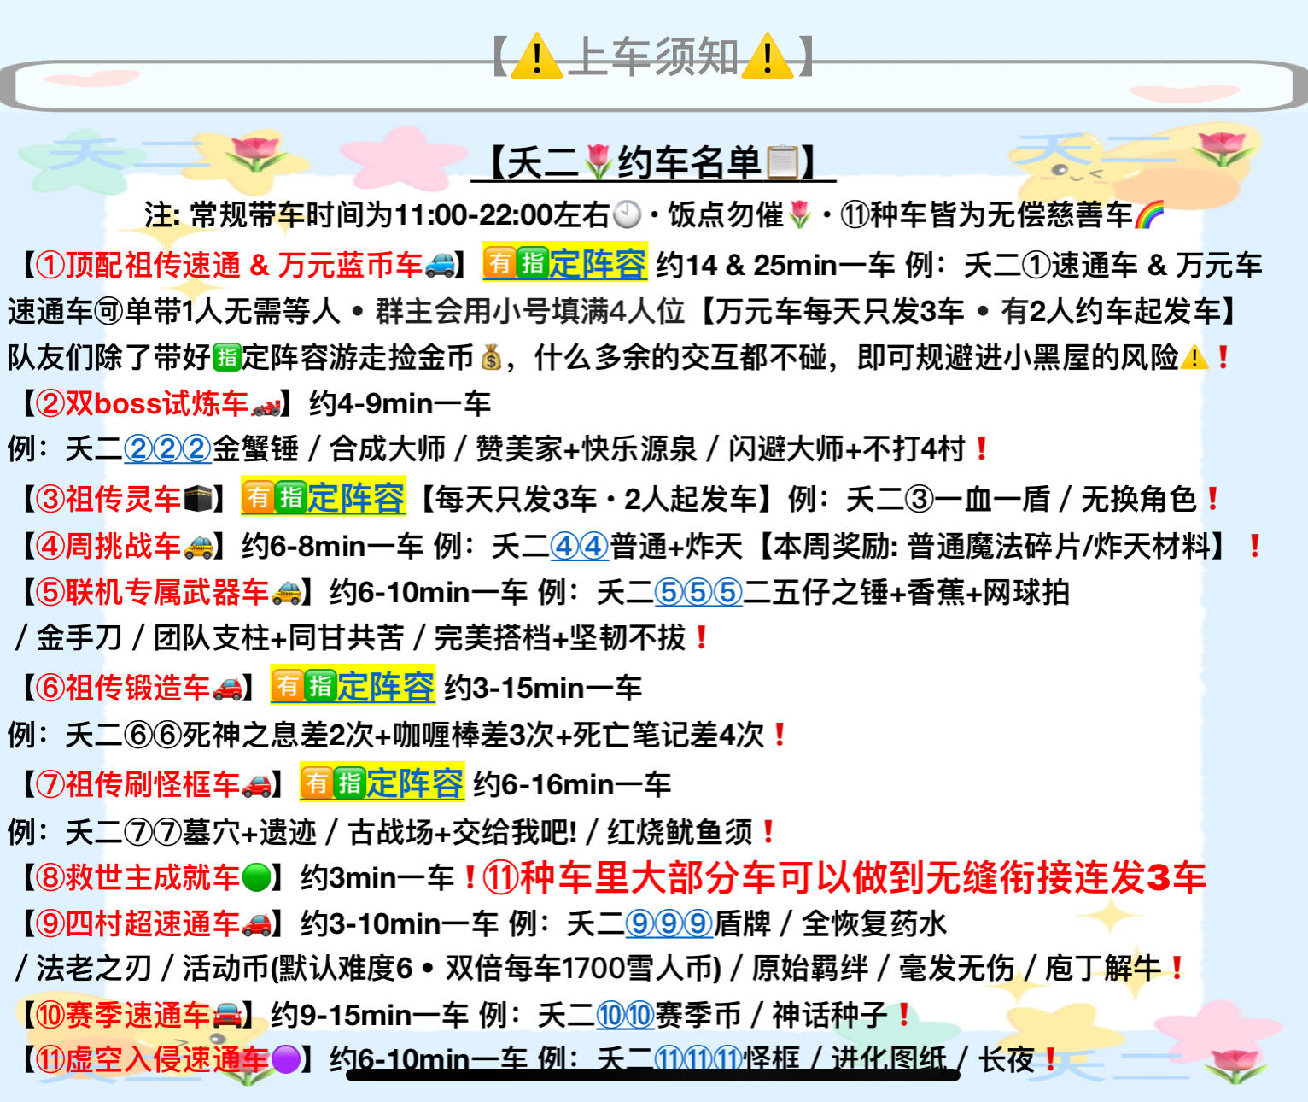
Task: Tap the purple circle after 虚空入侵速通车
Action: tap(285, 1060)
